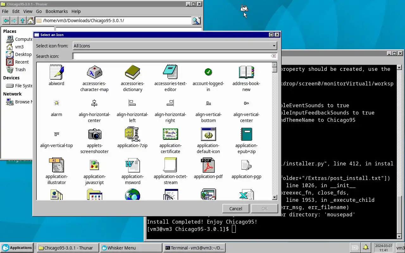Open Desktop in Thunar Places sidebar
Screen dimensions: 405x253
[19, 54]
